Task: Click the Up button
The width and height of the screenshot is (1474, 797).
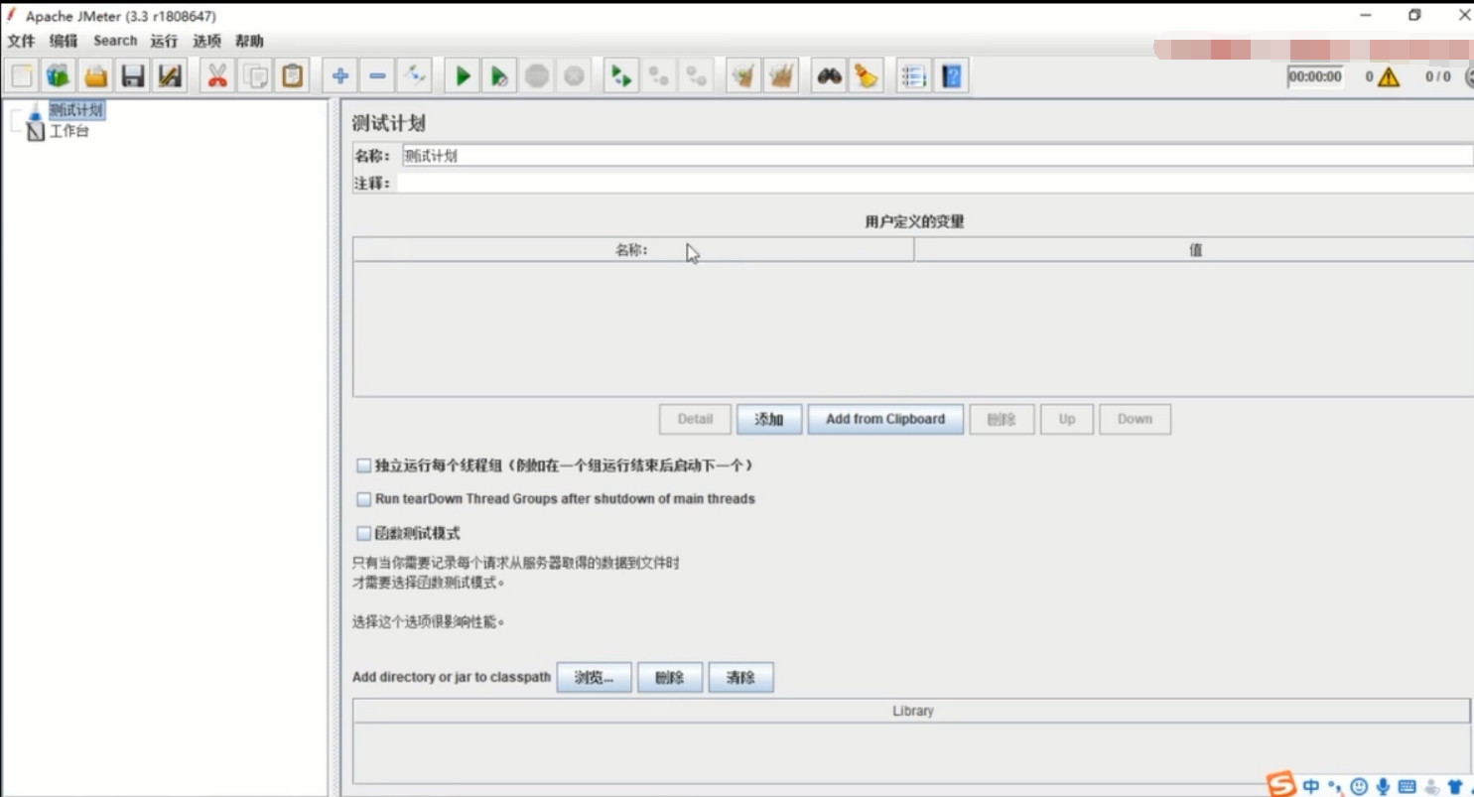Action: pos(1067,419)
